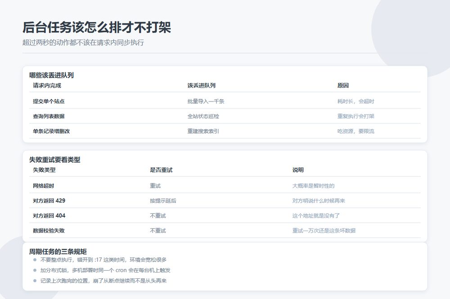This screenshot has height=299, width=450.
Task: Click the bullet starting 不要整点执行
Action: [x=103, y=260]
